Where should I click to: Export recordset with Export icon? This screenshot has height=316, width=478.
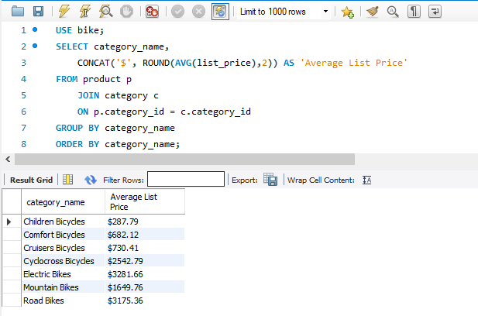[x=270, y=180]
